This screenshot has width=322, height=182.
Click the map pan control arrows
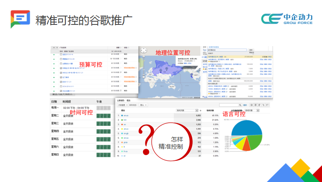click(143, 51)
